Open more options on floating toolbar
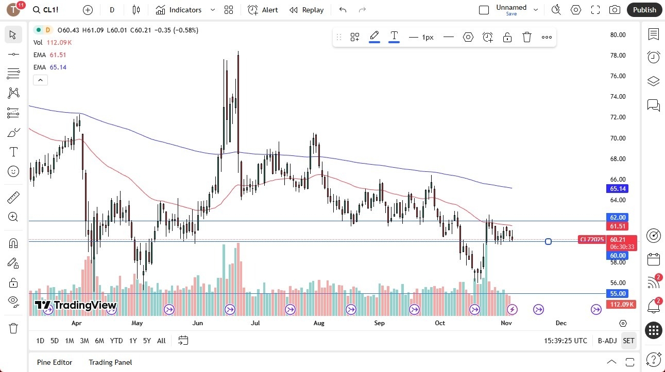 point(547,37)
